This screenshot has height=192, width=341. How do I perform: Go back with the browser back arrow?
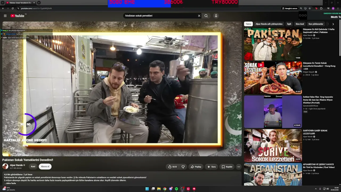3,9
